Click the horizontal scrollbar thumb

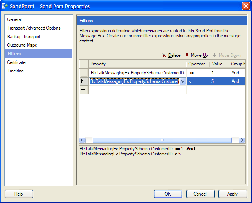click(x=162, y=140)
